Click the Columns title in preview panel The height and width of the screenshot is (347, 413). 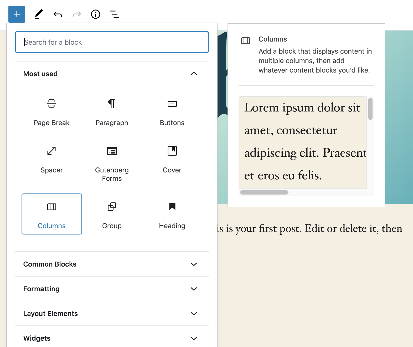point(273,39)
